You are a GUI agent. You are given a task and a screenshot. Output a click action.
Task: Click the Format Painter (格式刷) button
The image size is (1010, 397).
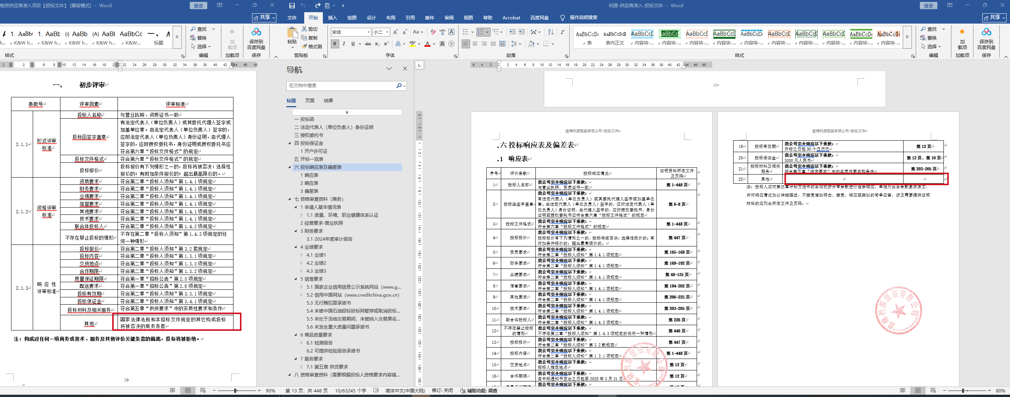click(x=312, y=47)
